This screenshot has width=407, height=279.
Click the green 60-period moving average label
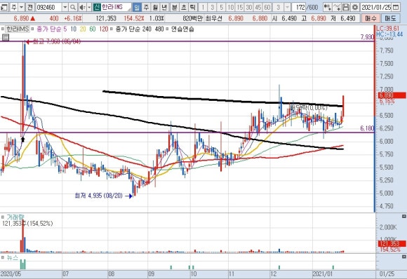point(93,29)
